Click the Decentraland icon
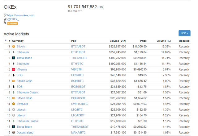 pyautogui.click(x=14, y=133)
